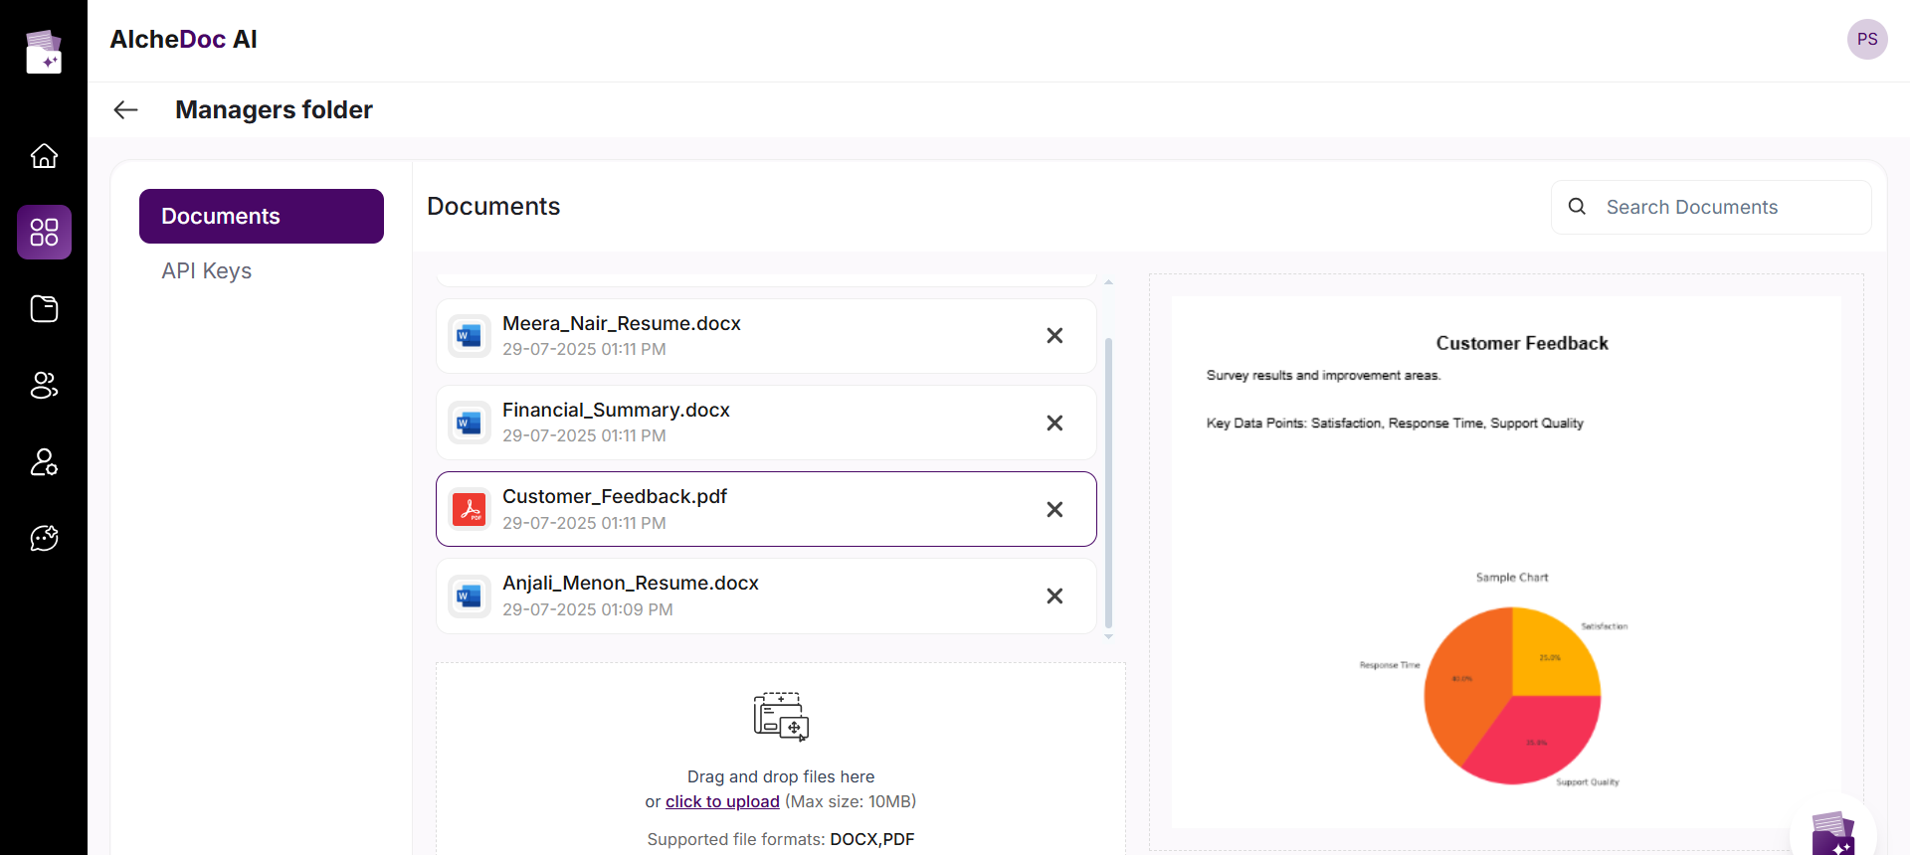1910x855 pixels.
Task: Focus the Search Documents field
Action: [1711, 207]
